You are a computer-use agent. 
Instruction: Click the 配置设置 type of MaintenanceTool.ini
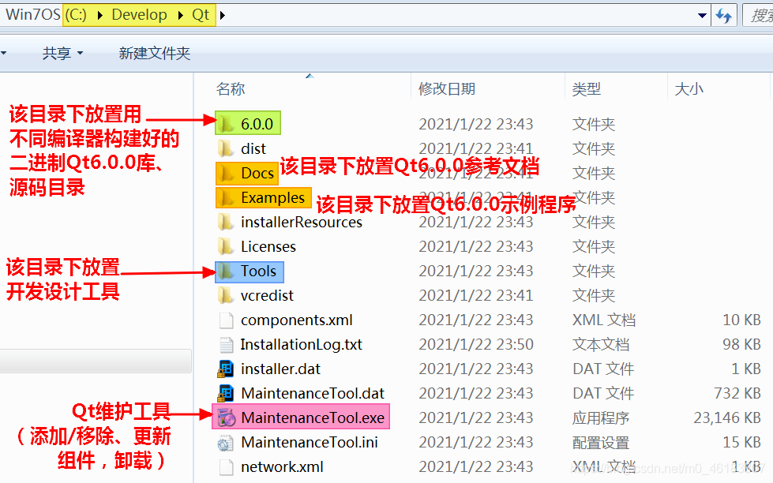(600, 443)
